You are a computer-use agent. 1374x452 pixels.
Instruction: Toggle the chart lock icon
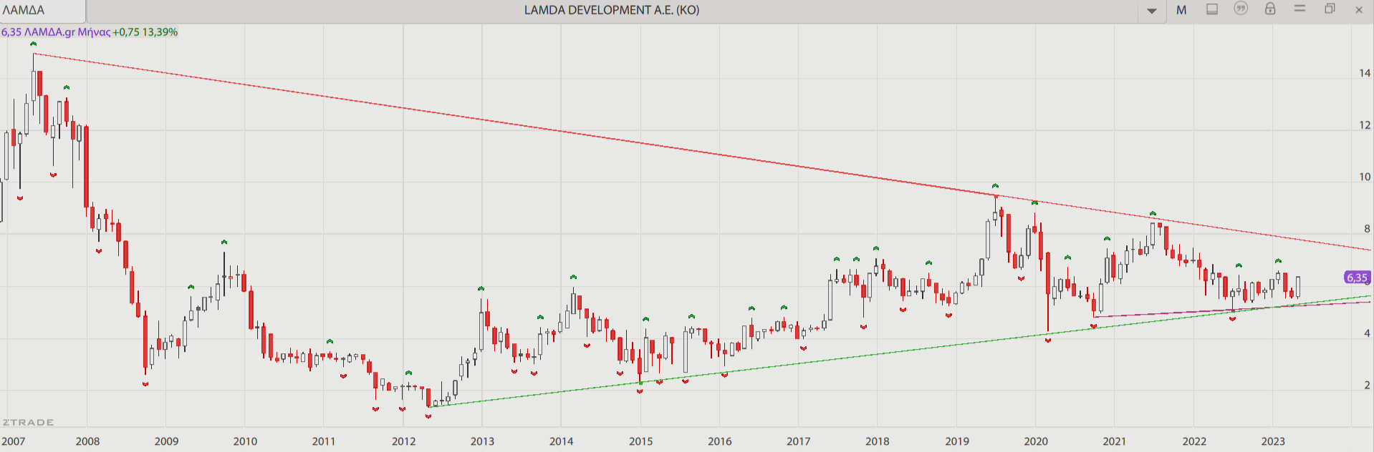coord(1270,9)
